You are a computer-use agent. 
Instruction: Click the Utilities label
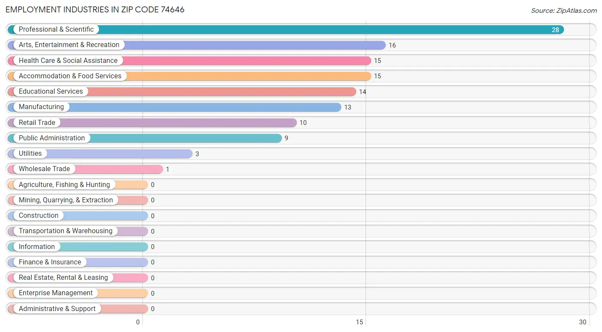pos(30,154)
